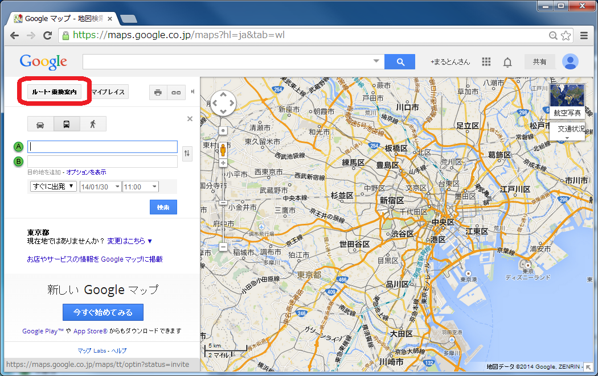This screenshot has height=376, width=598.
Task: Open a new browser tab
Action: (129, 19)
